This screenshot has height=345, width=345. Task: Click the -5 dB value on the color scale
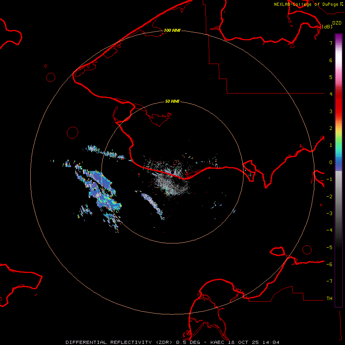pyautogui.click(x=329, y=248)
